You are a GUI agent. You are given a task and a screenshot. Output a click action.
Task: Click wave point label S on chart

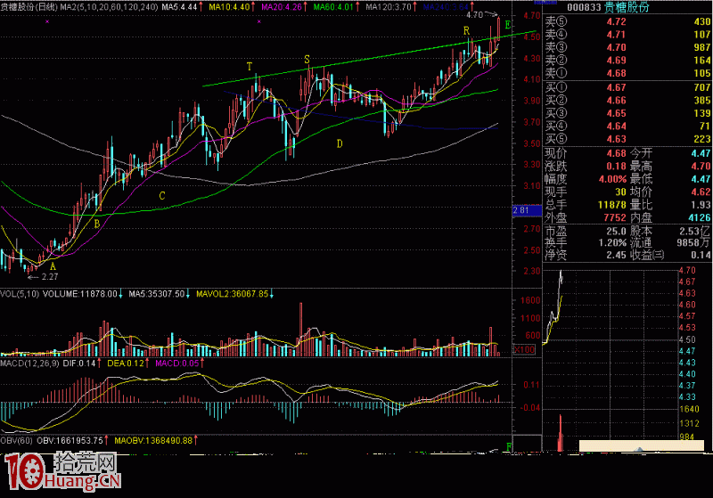307,59
